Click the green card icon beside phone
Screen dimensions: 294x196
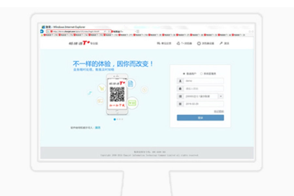point(132,103)
